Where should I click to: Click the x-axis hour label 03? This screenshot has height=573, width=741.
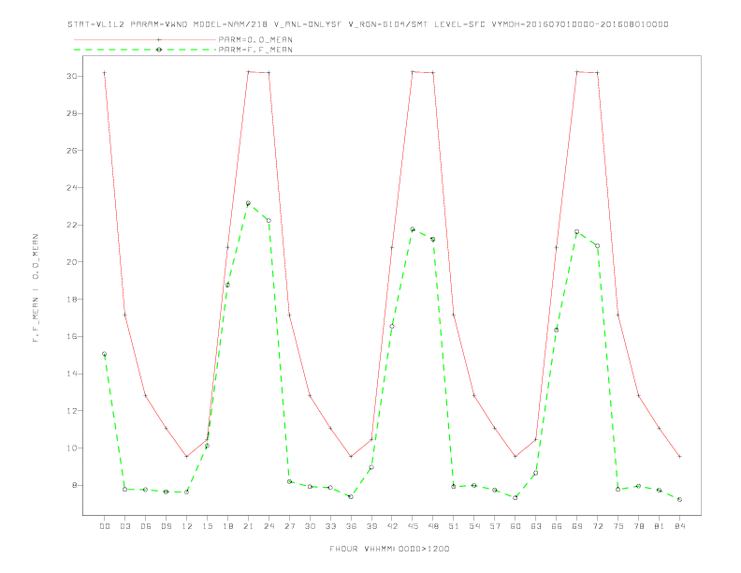124,526
